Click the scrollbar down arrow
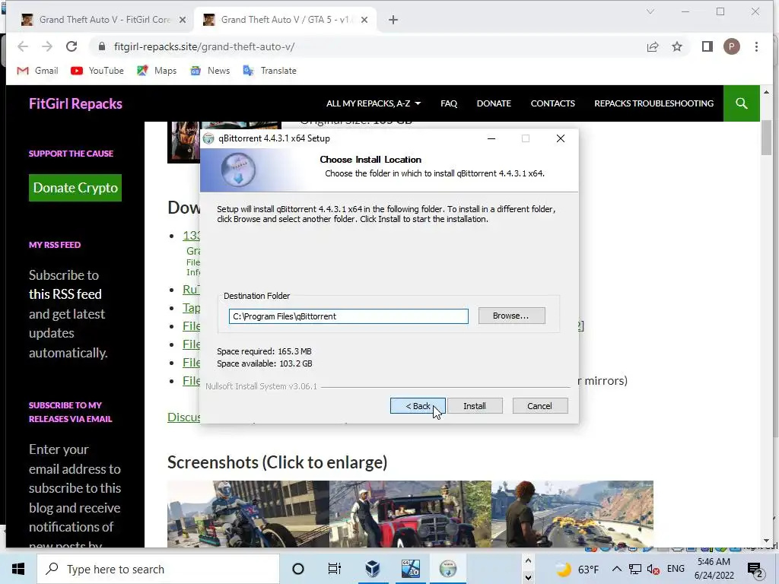 coord(766,541)
